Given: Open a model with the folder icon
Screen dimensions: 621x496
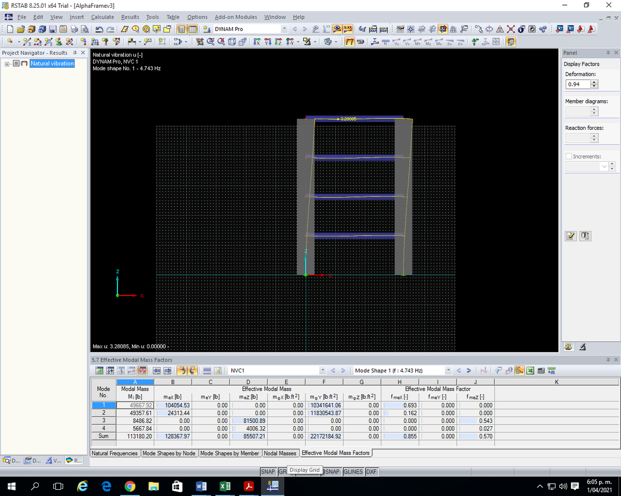Looking at the screenshot, I should (x=21, y=29).
